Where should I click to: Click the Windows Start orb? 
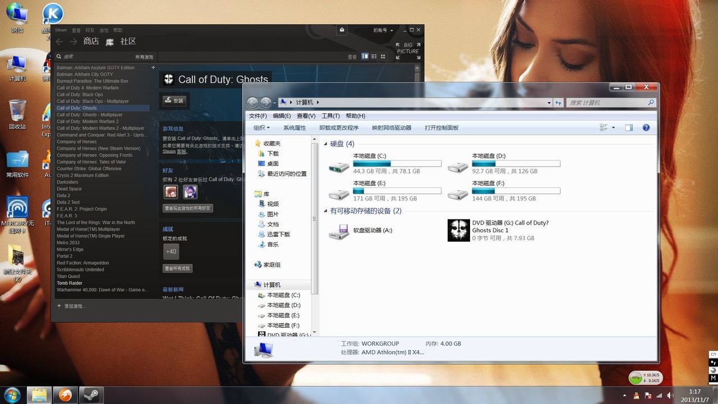(x=12, y=395)
